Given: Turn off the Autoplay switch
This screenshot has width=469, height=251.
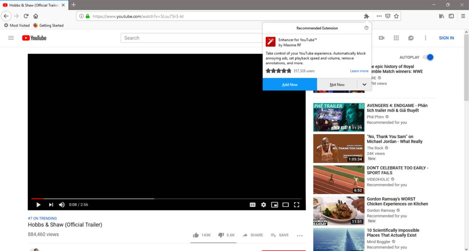Looking at the screenshot, I should [428, 57].
